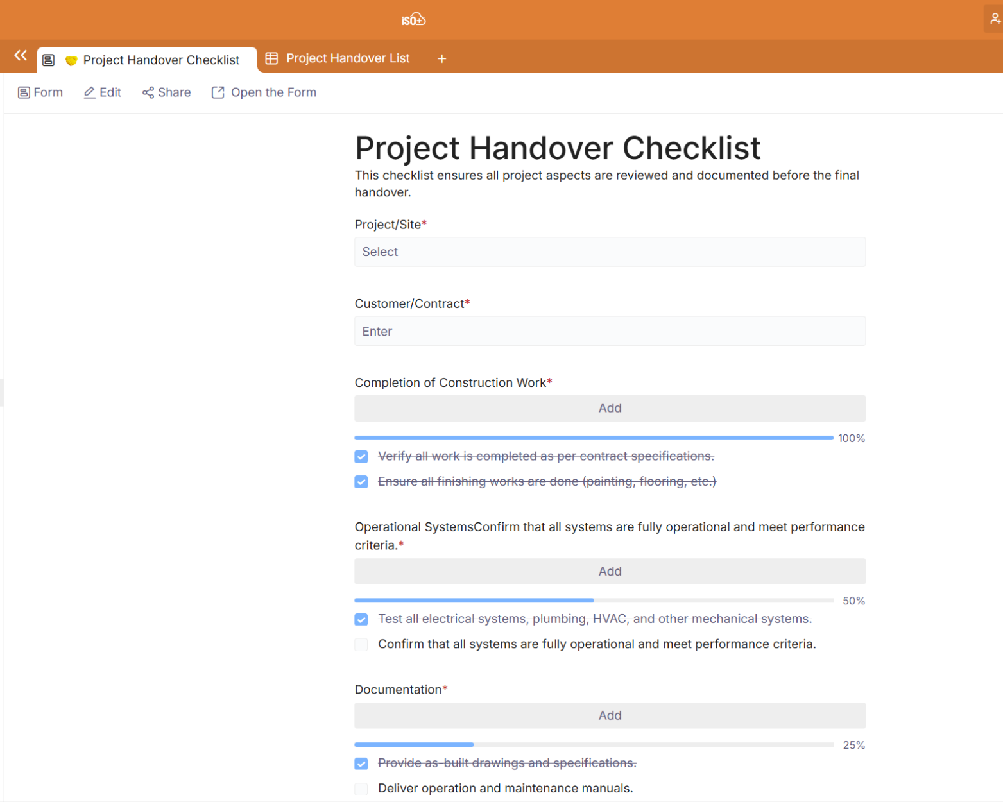Click the add user icon
This screenshot has height=802, width=1003.
(995, 19)
